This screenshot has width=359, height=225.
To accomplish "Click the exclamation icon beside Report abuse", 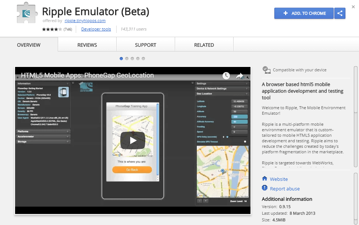I will [264, 188].
